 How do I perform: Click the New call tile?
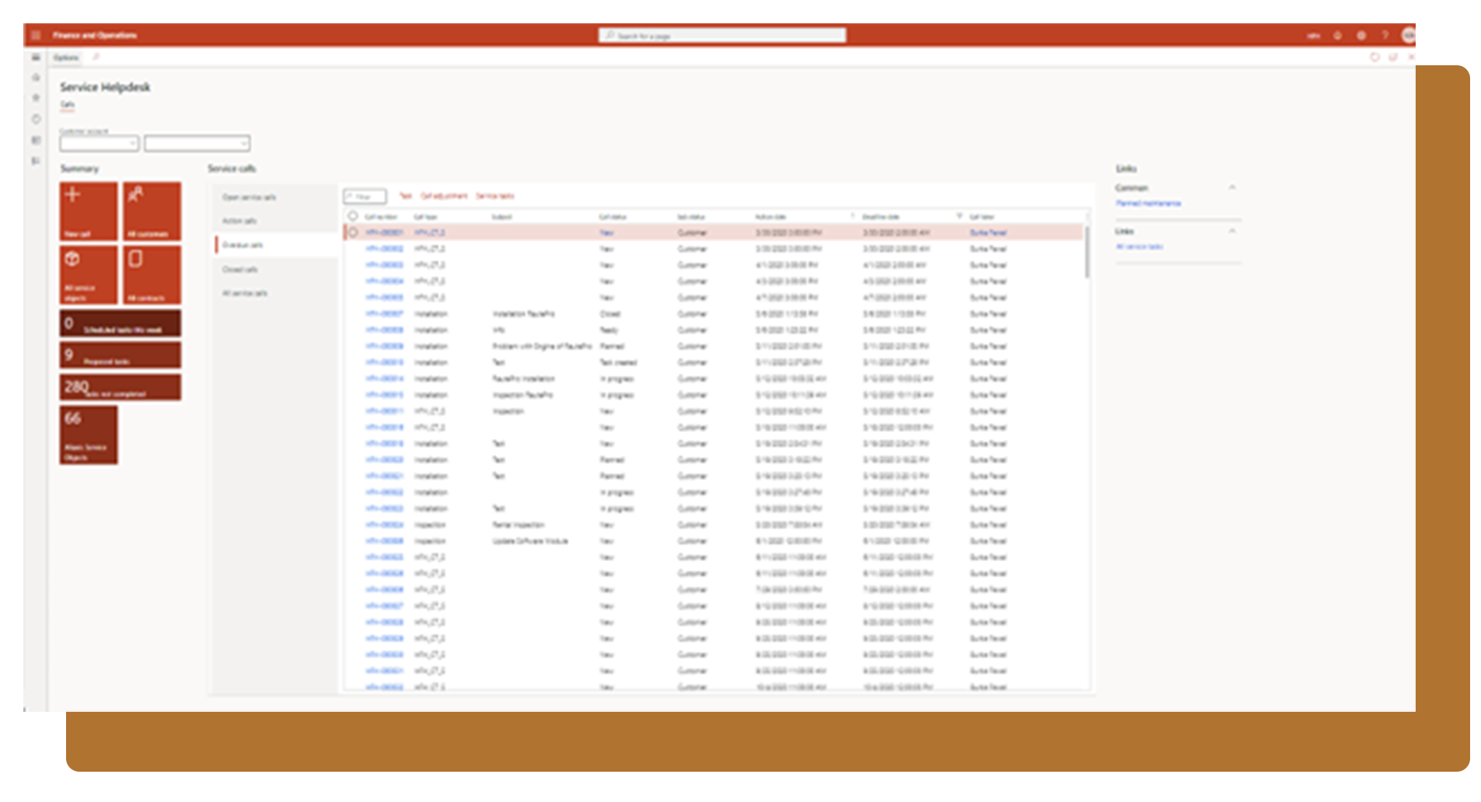point(89,211)
